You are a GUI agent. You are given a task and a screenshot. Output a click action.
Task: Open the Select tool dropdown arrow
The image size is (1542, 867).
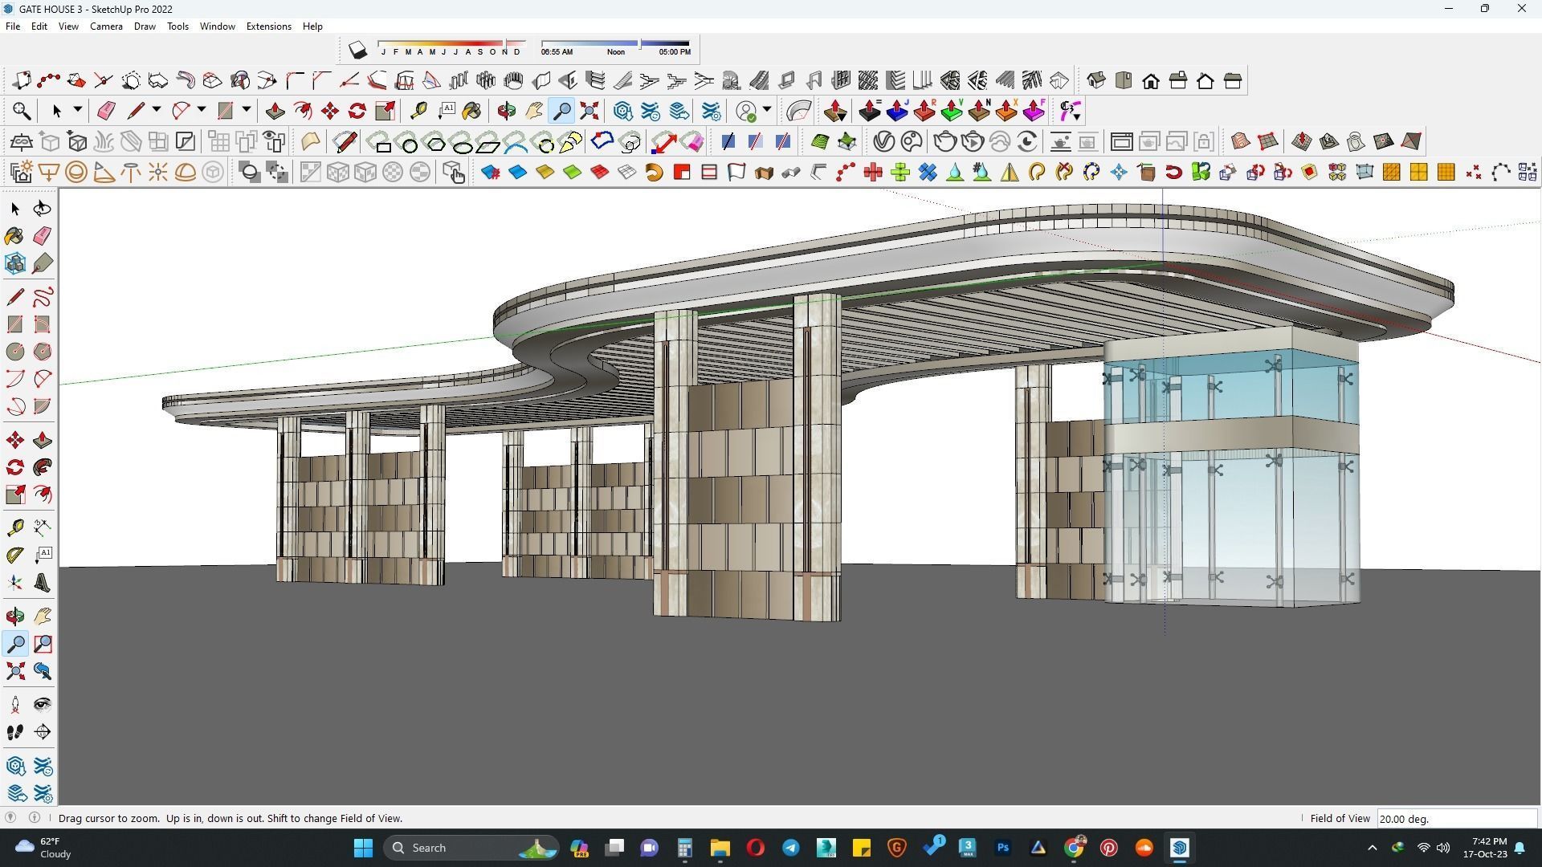(78, 110)
